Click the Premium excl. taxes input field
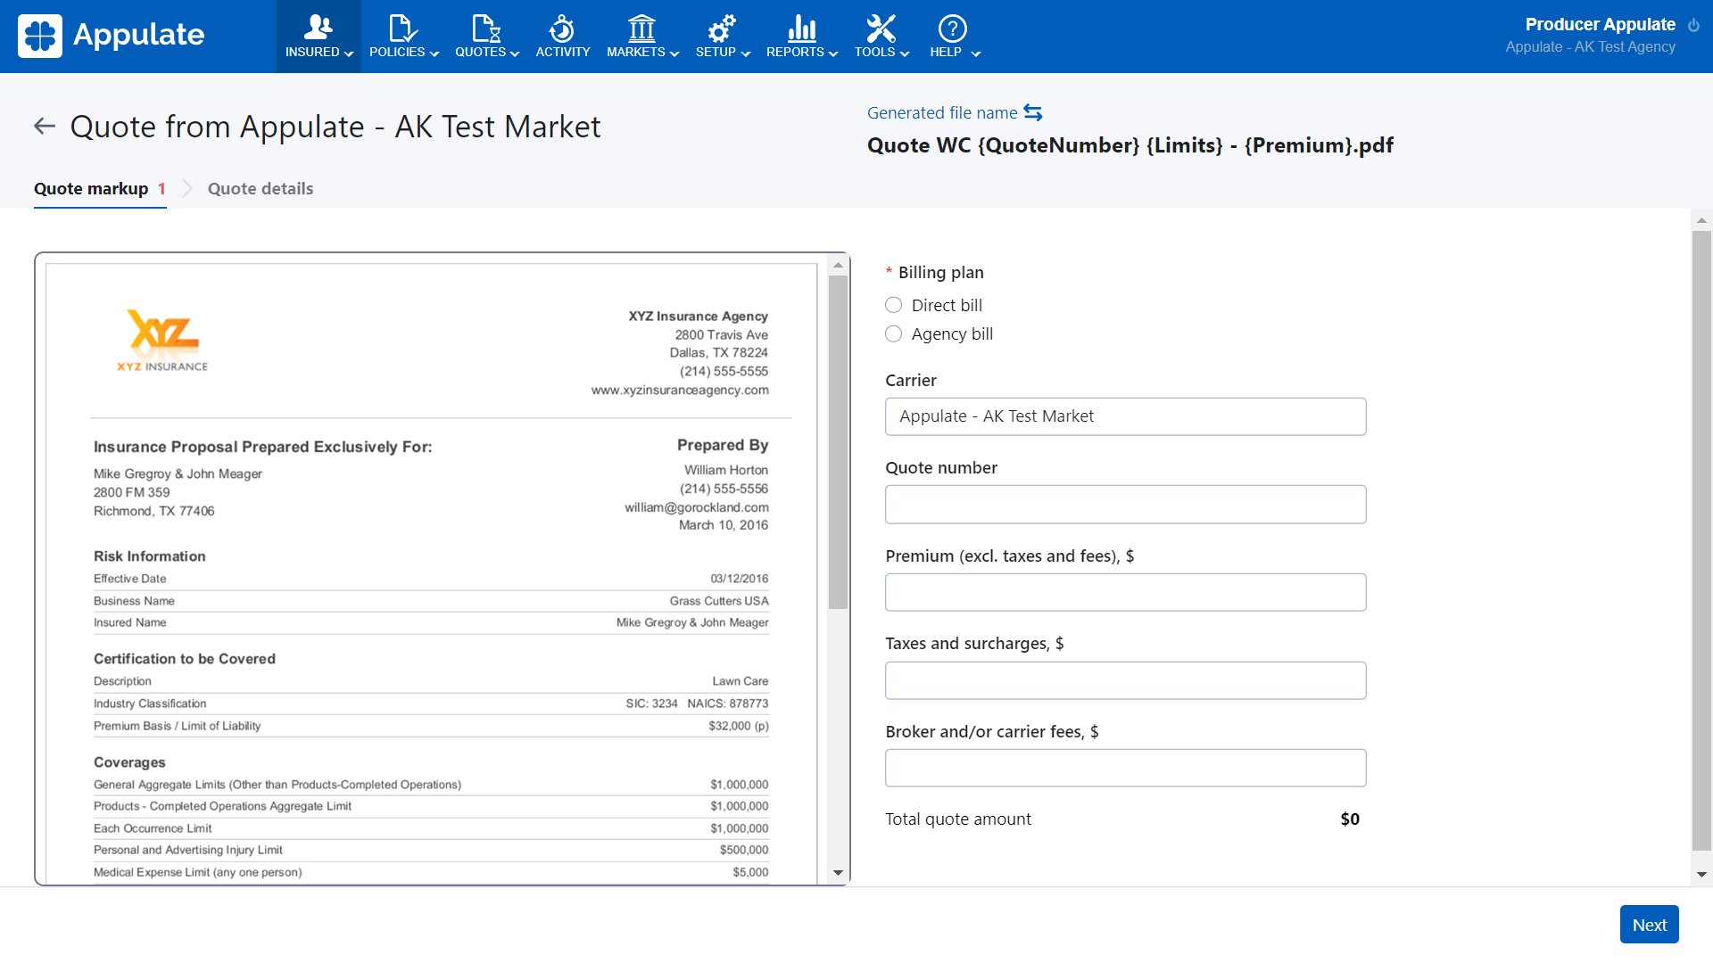 (1125, 592)
